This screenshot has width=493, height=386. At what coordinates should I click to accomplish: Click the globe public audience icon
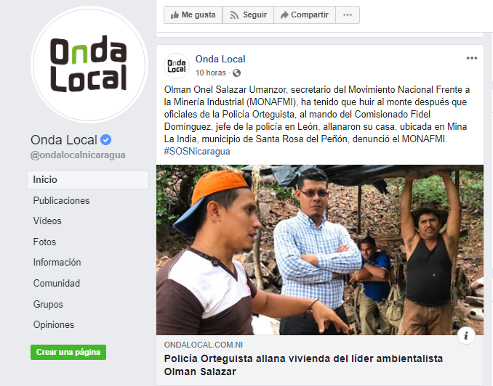pos(236,73)
